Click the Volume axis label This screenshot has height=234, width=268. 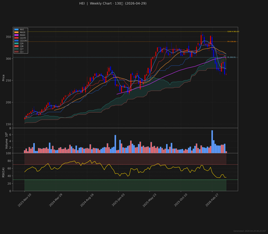coord(6,141)
